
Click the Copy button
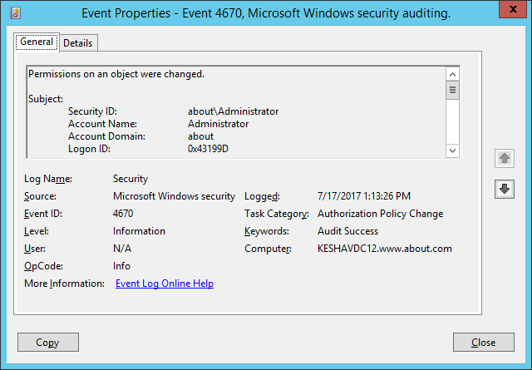[48, 343]
